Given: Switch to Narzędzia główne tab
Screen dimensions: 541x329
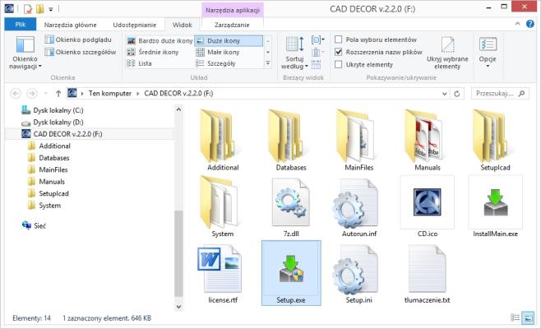Looking at the screenshot, I should [x=71, y=25].
